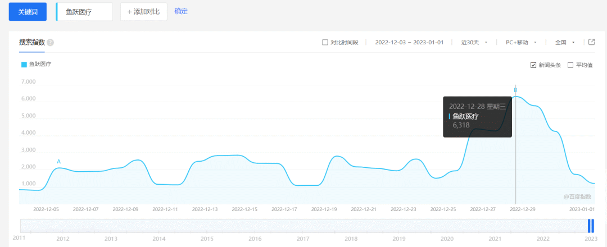This screenshot has height=247, width=607.
Task: Click the plus icon in 添加对比
Action: (x=129, y=12)
